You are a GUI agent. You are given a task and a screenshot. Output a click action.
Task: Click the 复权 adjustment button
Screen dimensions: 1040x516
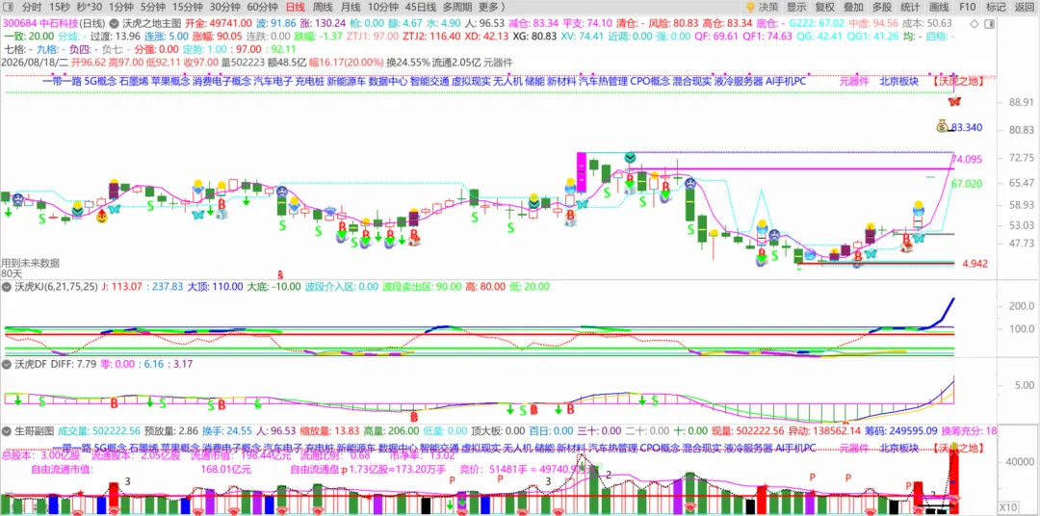coord(825,8)
